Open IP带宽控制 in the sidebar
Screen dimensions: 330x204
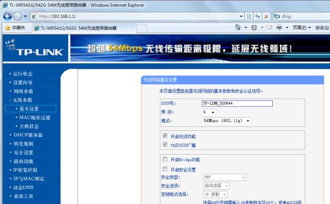[x=25, y=170]
